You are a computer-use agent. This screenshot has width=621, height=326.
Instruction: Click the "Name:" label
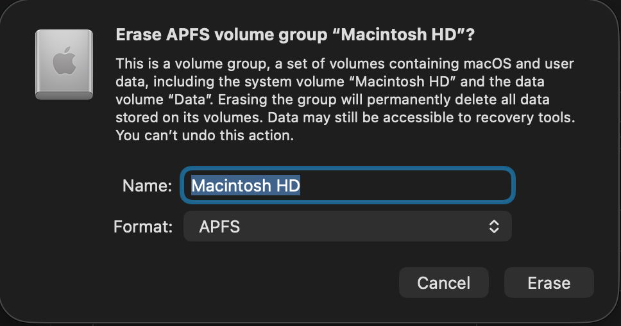click(x=147, y=186)
